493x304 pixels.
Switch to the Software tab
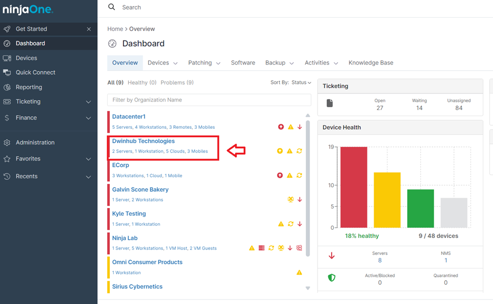[243, 63]
